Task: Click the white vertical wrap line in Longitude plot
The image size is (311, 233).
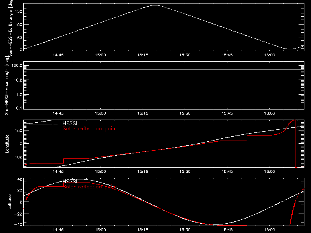Action: pos(53,144)
